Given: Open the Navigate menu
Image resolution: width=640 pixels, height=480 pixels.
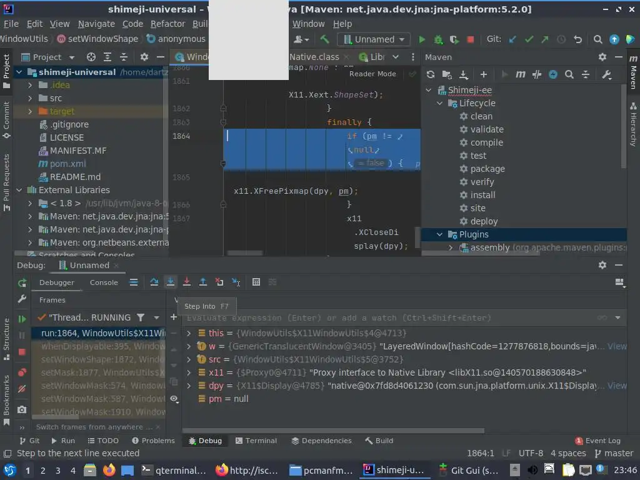Looking at the screenshot, I should coord(96,24).
